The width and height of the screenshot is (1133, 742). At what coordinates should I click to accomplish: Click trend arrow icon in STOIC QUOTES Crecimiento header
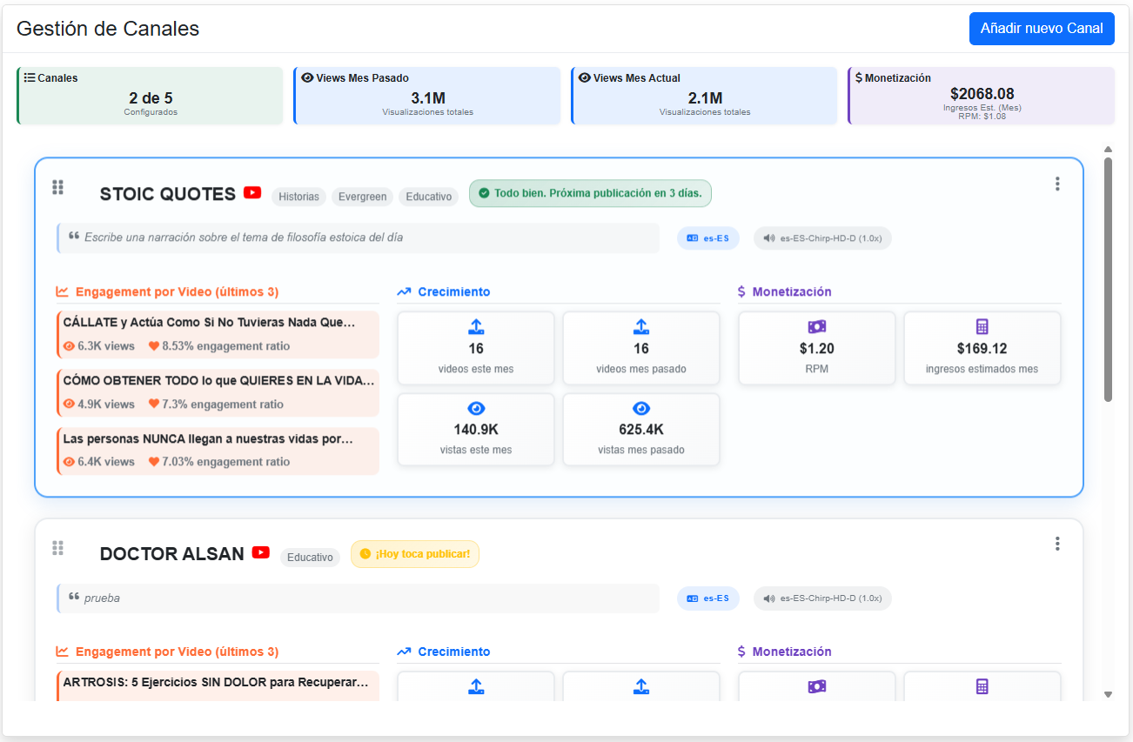404,291
